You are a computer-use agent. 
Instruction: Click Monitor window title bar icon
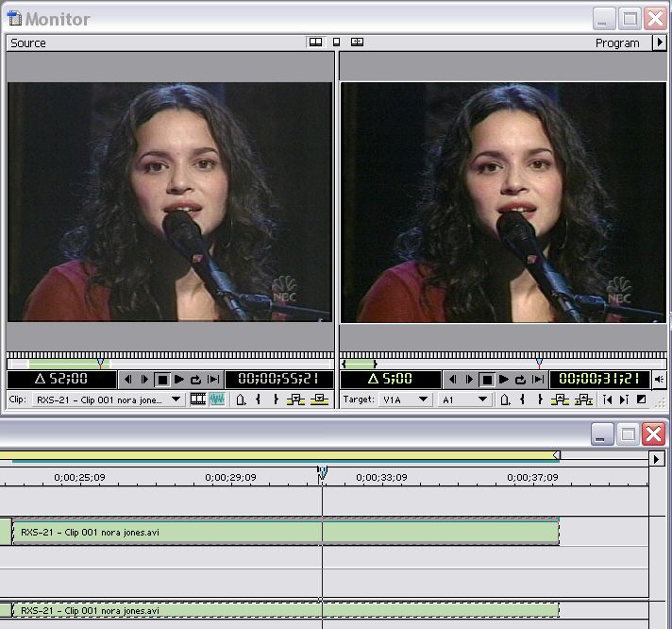14,19
